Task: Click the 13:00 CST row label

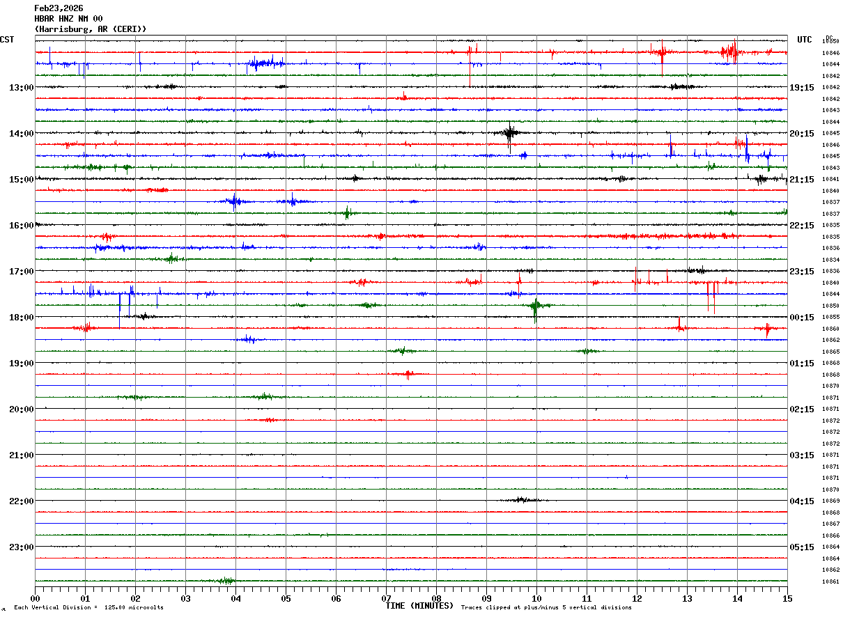Action: tap(21, 88)
